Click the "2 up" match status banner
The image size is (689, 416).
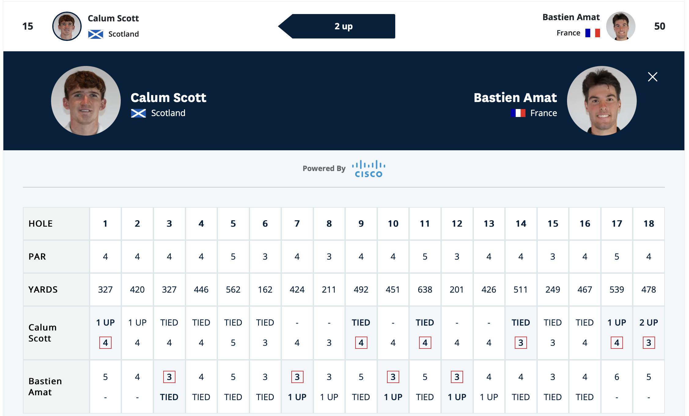(343, 26)
